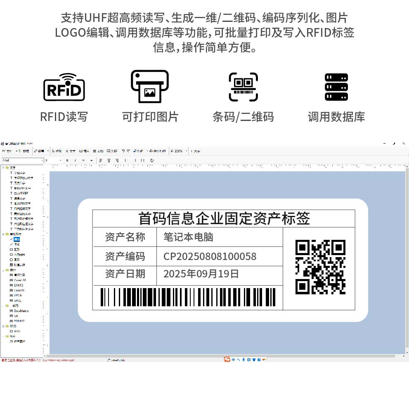
Task: Select the DataMatrix 2D code tool
Action: (x=21, y=311)
